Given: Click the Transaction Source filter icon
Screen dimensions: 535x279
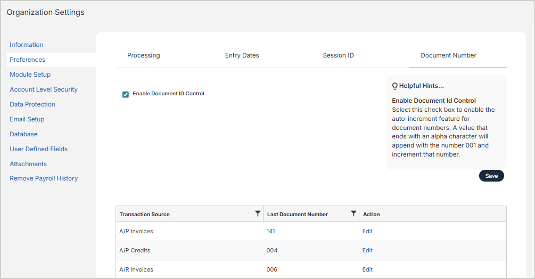Looking at the screenshot, I should click(258, 214).
